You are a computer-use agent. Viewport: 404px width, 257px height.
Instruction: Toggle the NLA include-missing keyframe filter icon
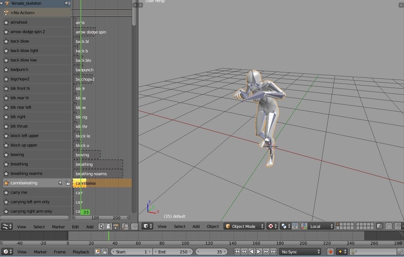(116, 226)
